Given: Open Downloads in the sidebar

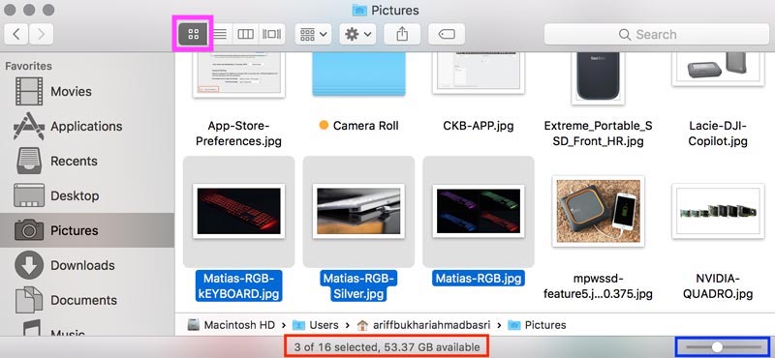Looking at the screenshot, I should pos(87,265).
